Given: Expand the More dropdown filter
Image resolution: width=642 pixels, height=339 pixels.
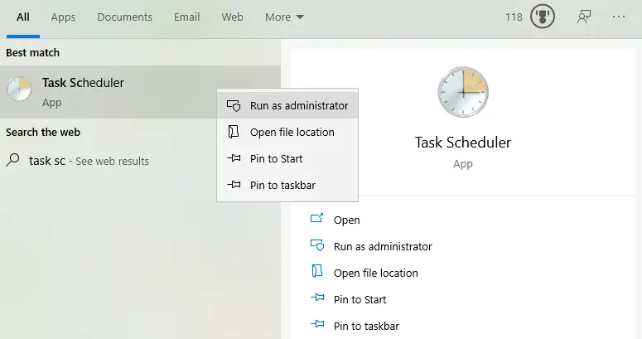Looking at the screenshot, I should coord(284,17).
